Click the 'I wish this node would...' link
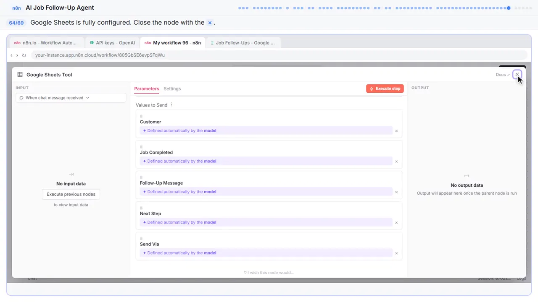Screen dimensions: 538x302 click(x=269, y=273)
